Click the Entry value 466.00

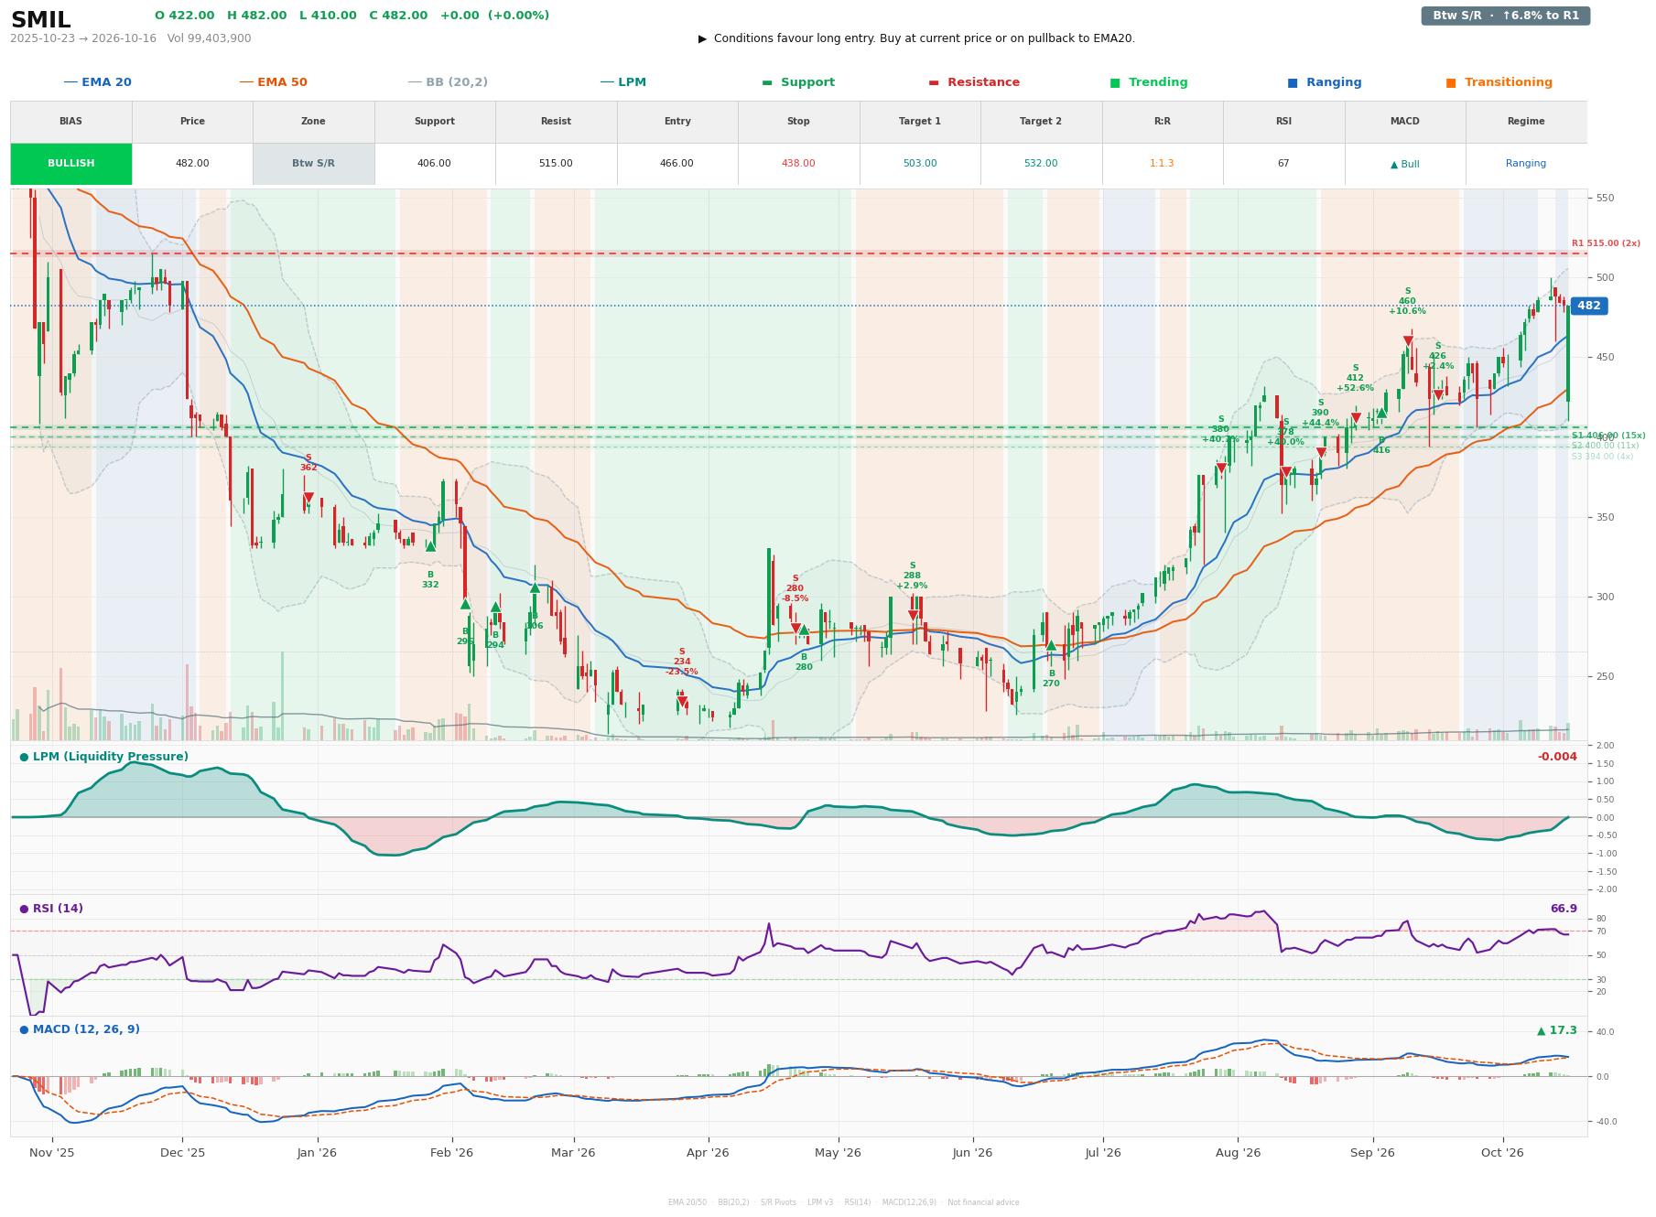(676, 164)
